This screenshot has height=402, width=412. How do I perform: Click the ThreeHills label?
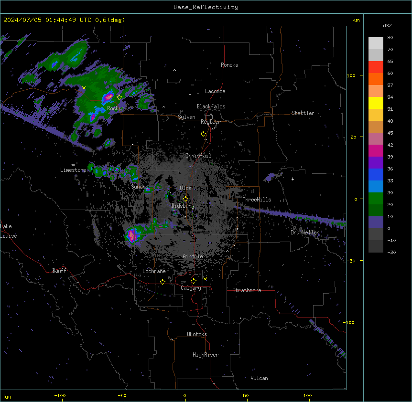(x=257, y=200)
